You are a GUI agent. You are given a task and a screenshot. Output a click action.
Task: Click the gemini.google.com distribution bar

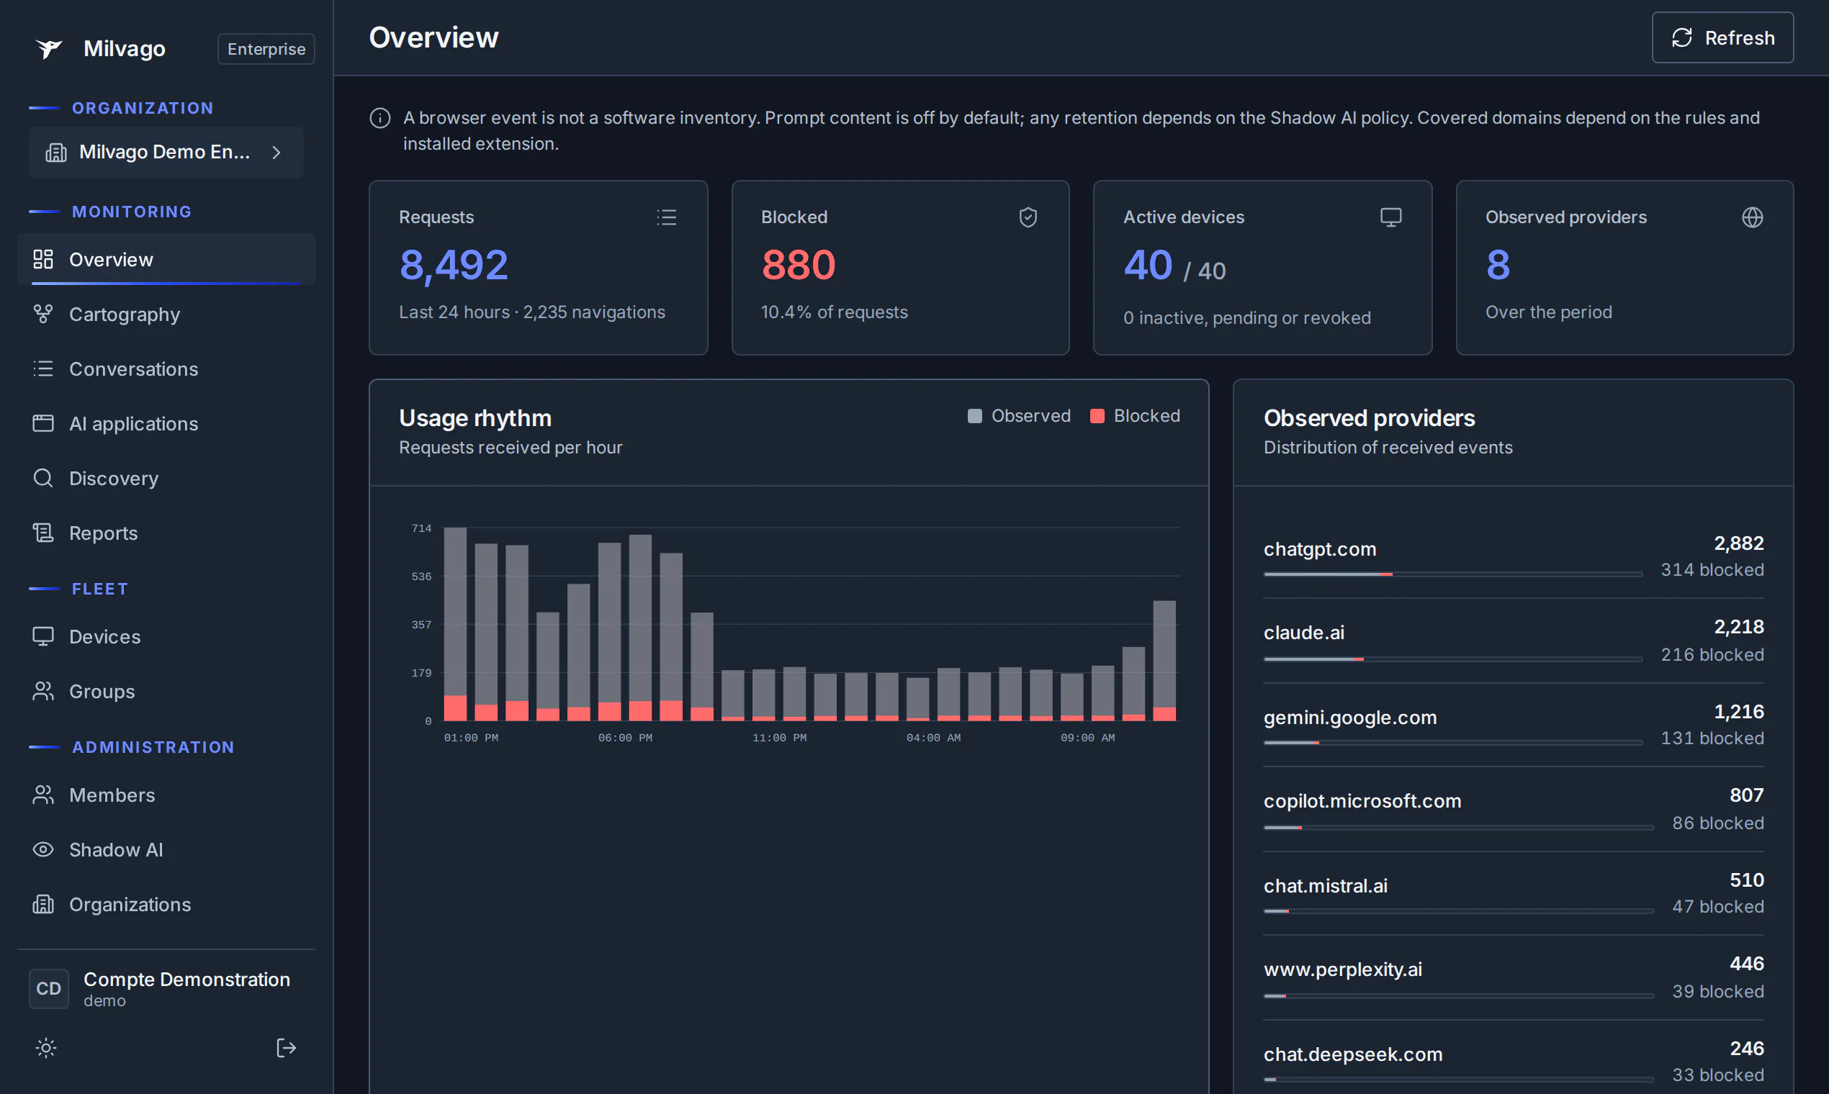click(1453, 742)
